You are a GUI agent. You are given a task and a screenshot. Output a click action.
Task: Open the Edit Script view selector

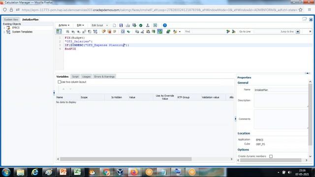99,25
